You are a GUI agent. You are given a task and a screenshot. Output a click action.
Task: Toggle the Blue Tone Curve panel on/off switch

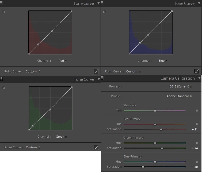click(x=102, y=3)
